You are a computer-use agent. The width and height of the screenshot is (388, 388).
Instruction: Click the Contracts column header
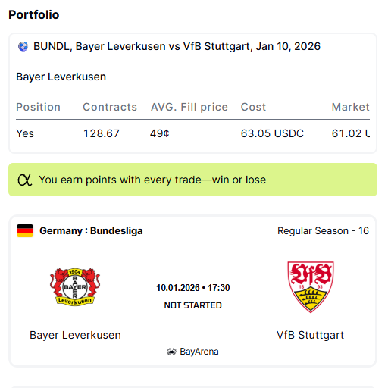click(110, 107)
